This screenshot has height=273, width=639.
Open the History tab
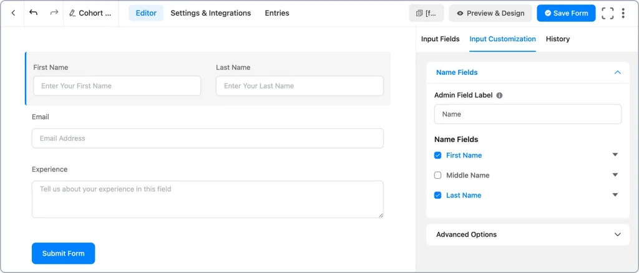point(557,39)
